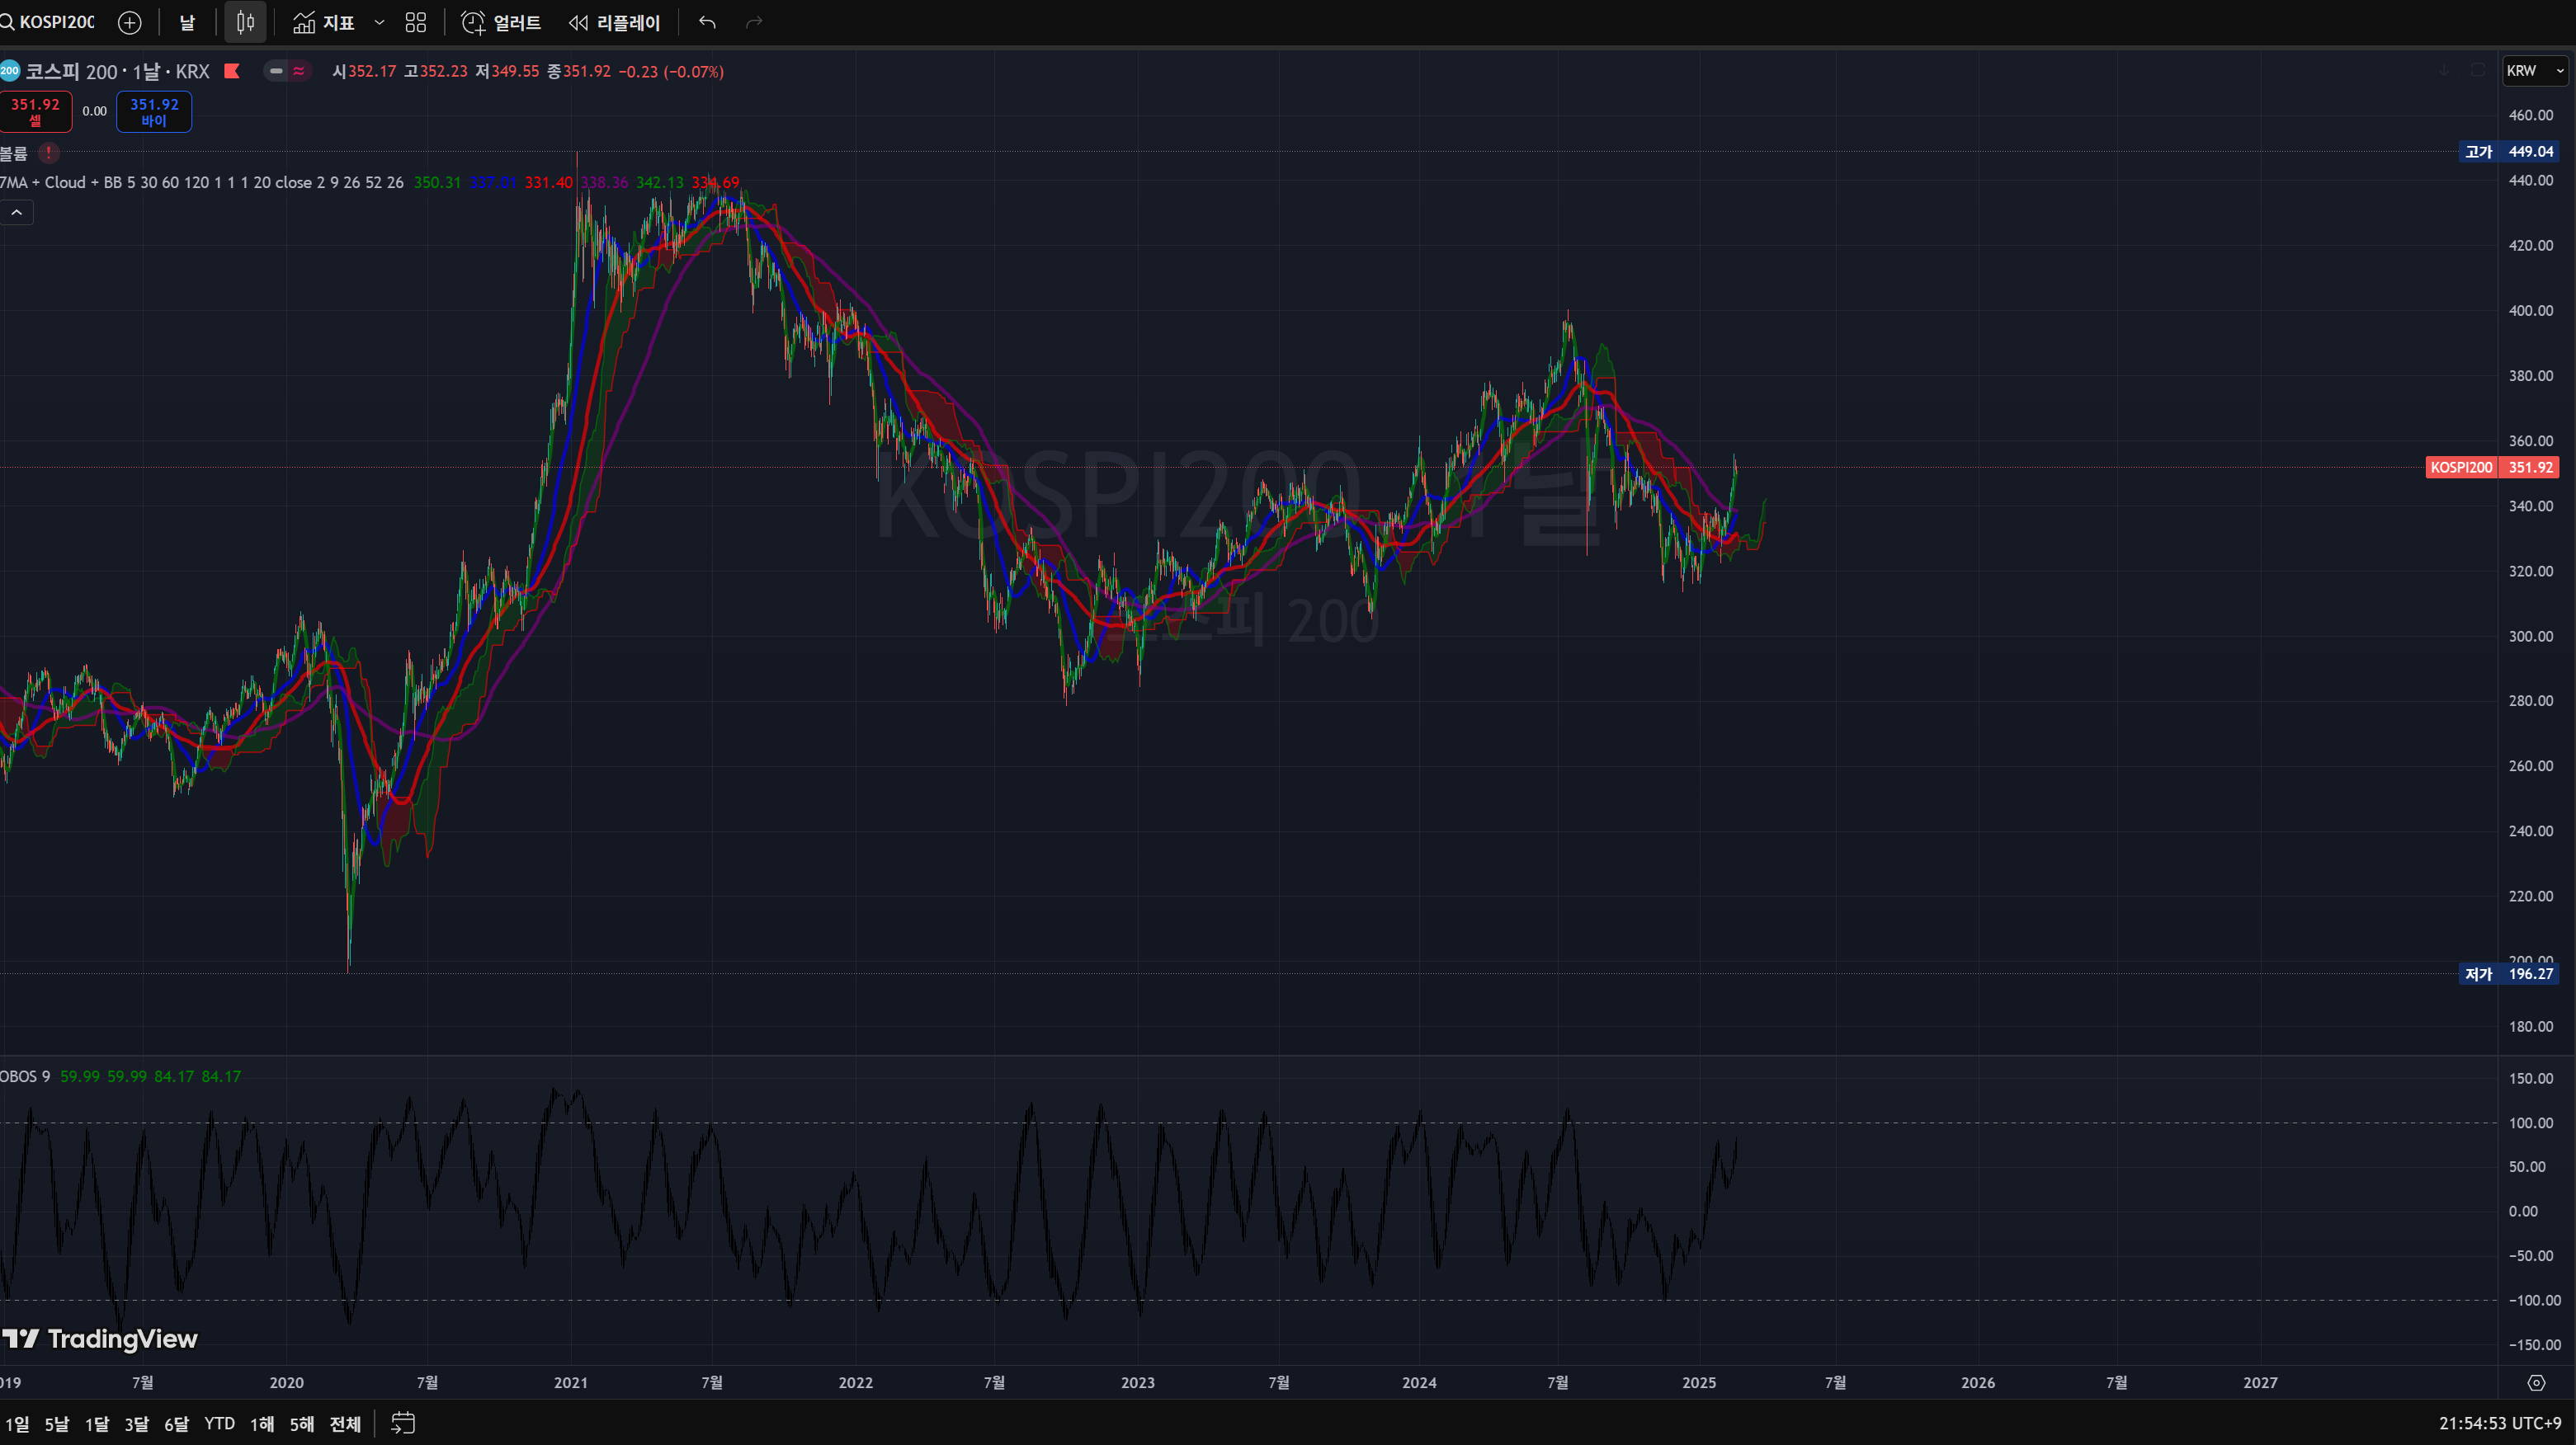Click the add symbol plus icon

pyautogui.click(x=129, y=22)
